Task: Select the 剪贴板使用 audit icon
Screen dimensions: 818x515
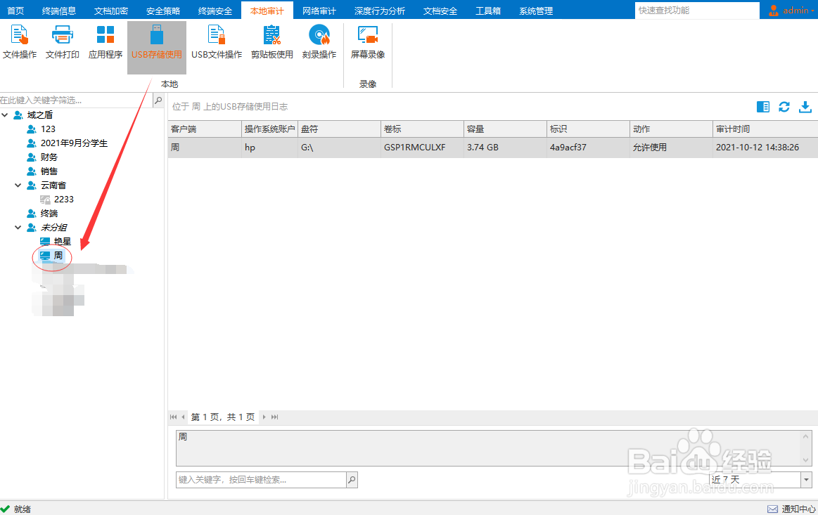Action: [271, 41]
